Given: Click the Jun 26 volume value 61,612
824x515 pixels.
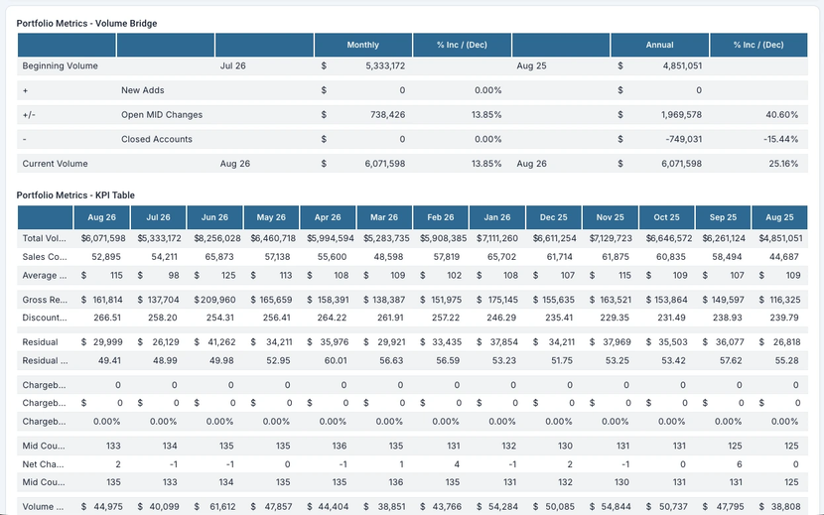Looking at the screenshot, I should tap(221, 507).
